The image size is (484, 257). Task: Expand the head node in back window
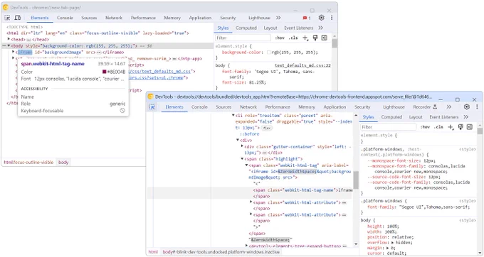[x=9, y=39]
